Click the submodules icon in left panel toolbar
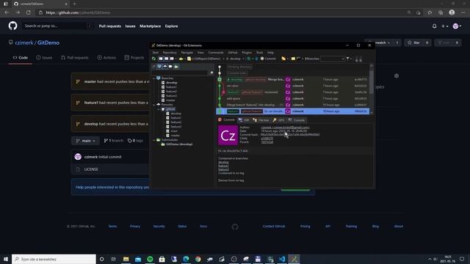Image resolution: width=470 pixels, height=264 pixels. click(176, 67)
